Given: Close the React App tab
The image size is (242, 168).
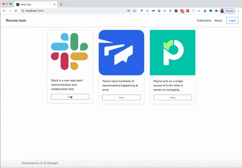Looking at the screenshot, I should 54,4.
